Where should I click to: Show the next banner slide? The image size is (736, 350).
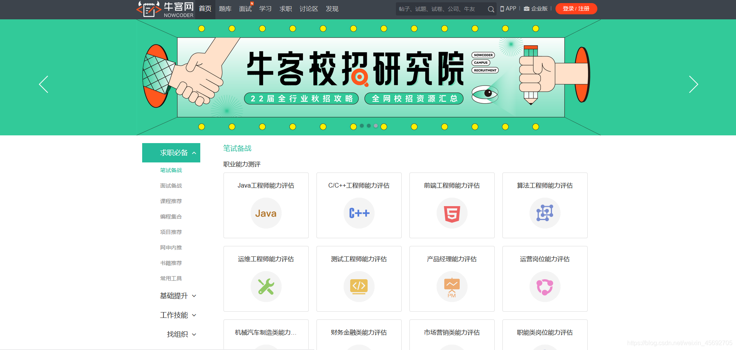[693, 84]
